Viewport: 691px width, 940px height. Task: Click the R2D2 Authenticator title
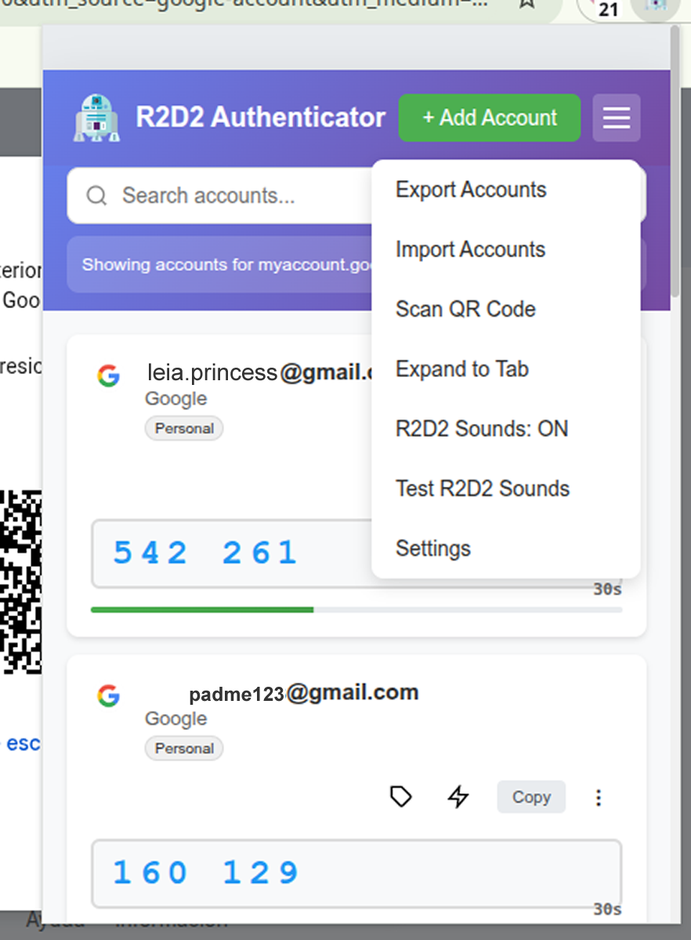tap(261, 117)
